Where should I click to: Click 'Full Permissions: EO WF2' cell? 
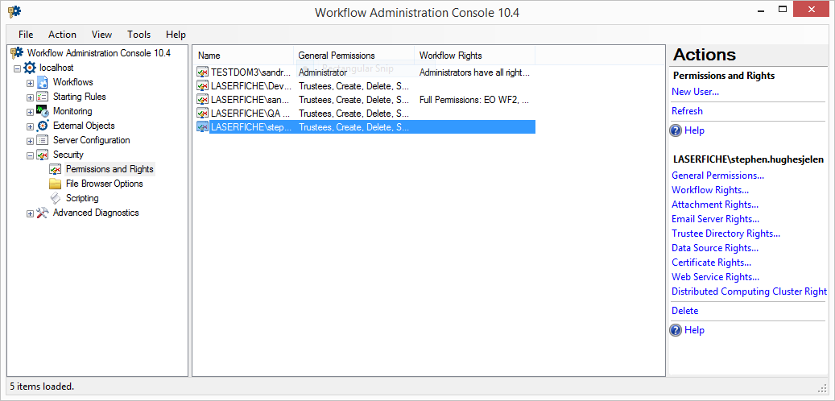pyautogui.click(x=474, y=99)
